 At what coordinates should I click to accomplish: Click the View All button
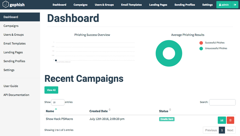(x=52, y=90)
